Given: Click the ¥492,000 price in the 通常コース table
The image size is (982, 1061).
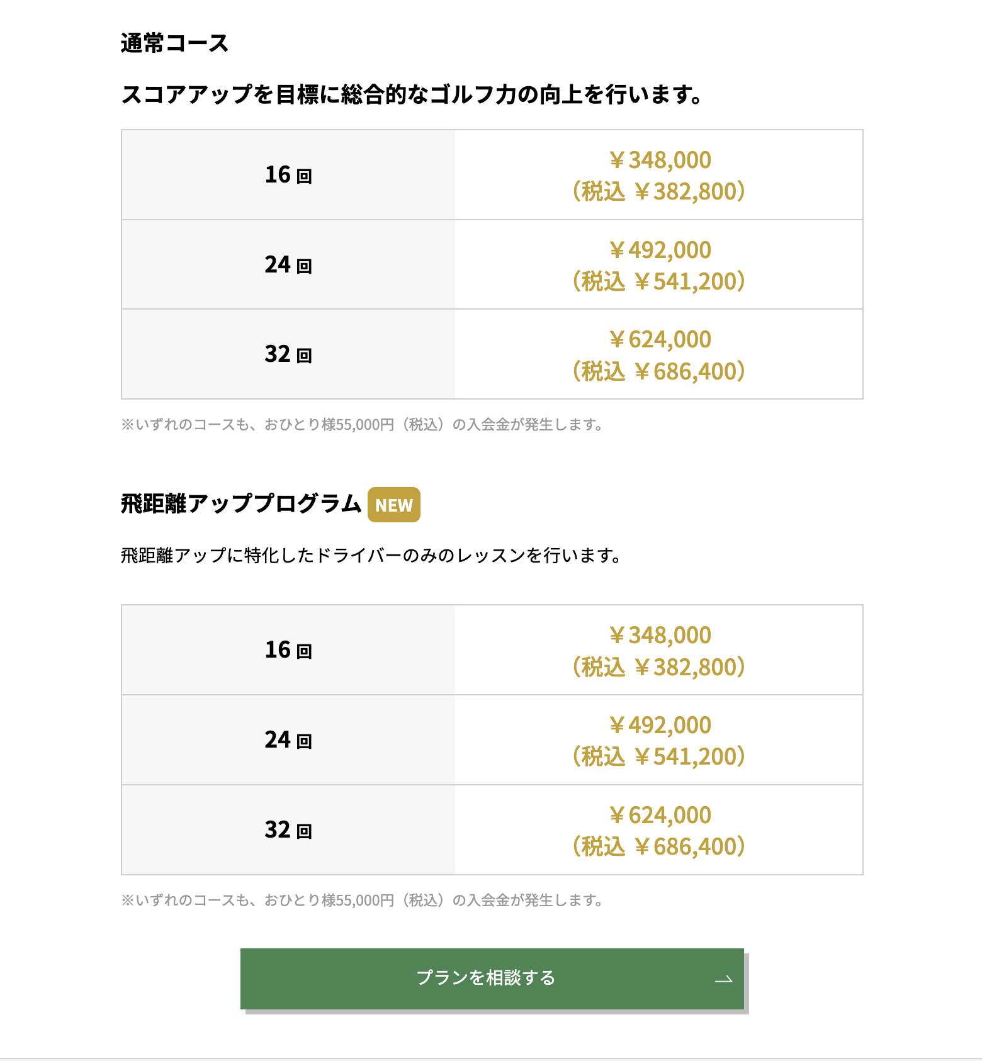Looking at the screenshot, I should (659, 250).
